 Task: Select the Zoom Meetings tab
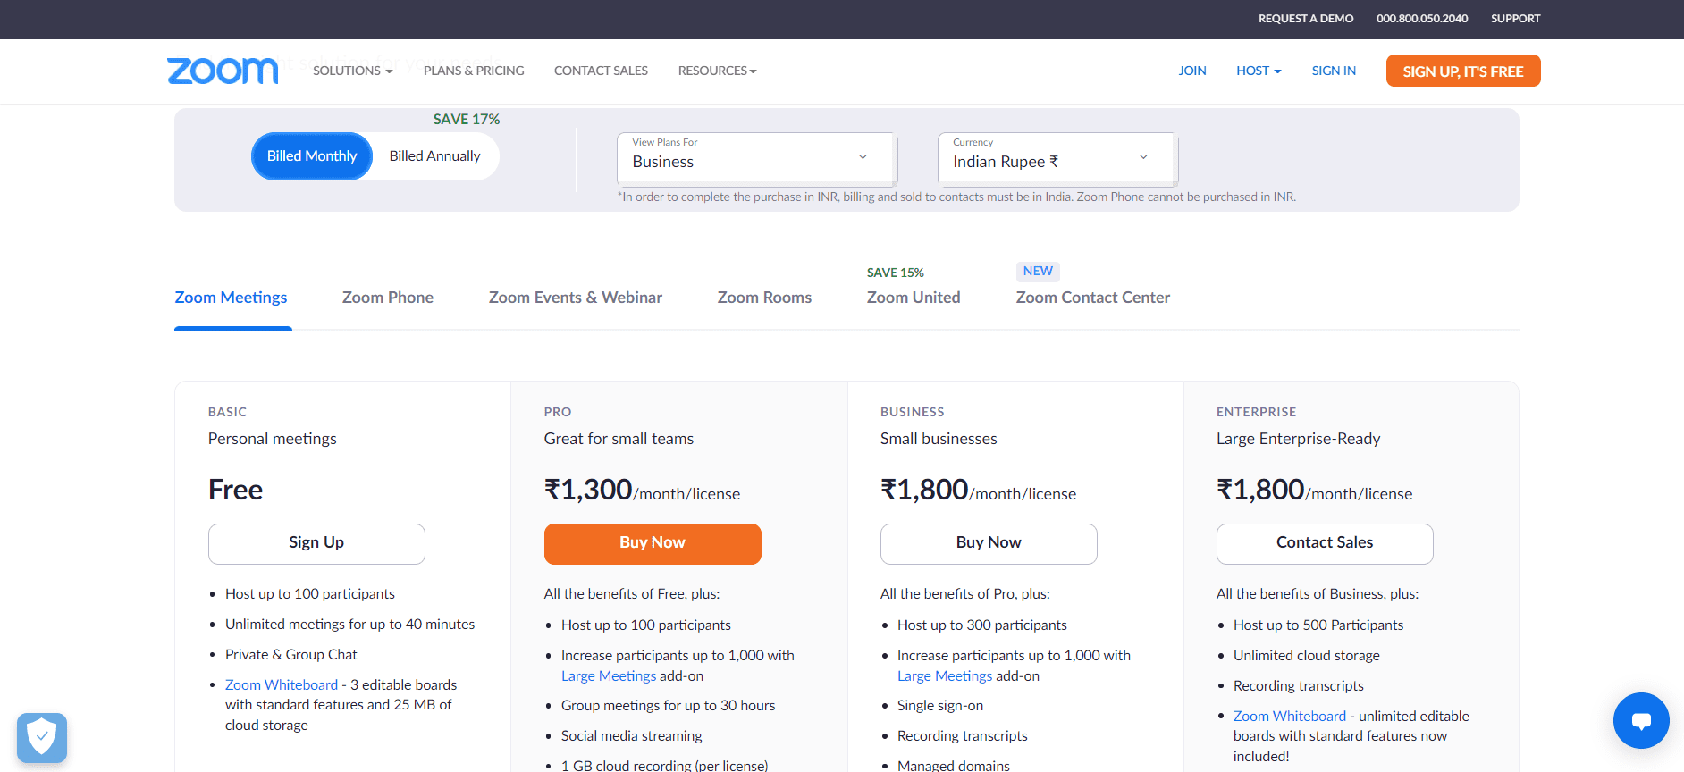231,298
